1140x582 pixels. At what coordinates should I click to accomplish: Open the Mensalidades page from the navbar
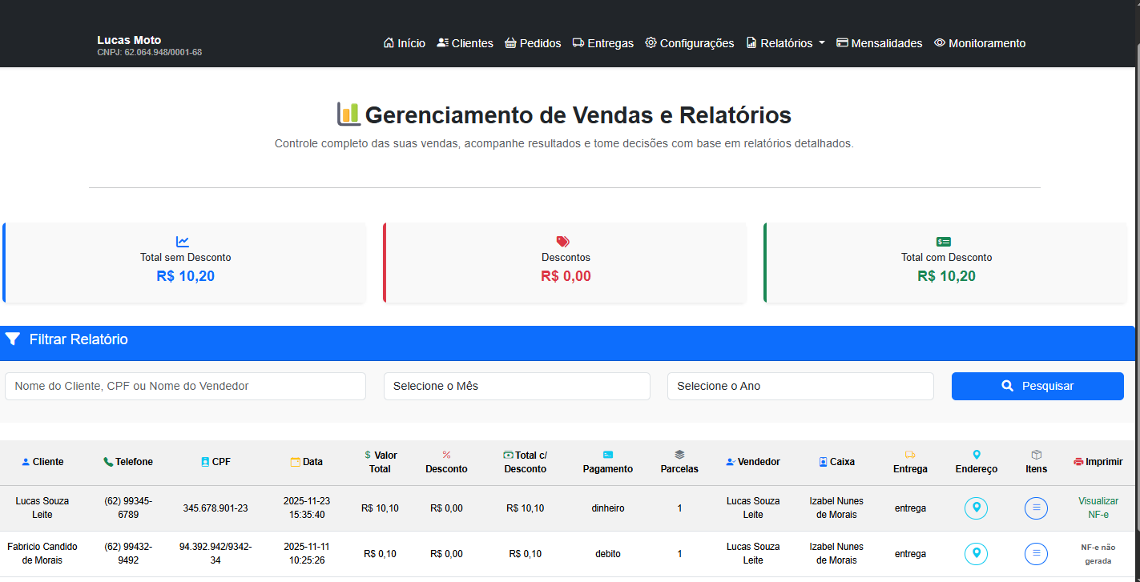(x=880, y=42)
